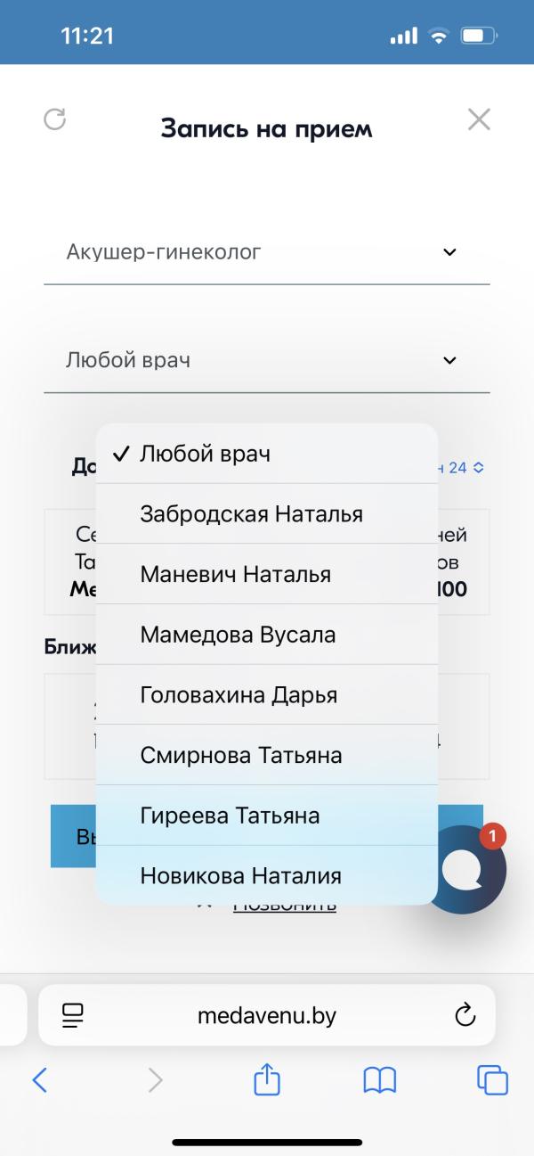Choose Головахина Дарья from the list
The width and height of the screenshot is (534, 1156).
pyautogui.click(x=267, y=695)
